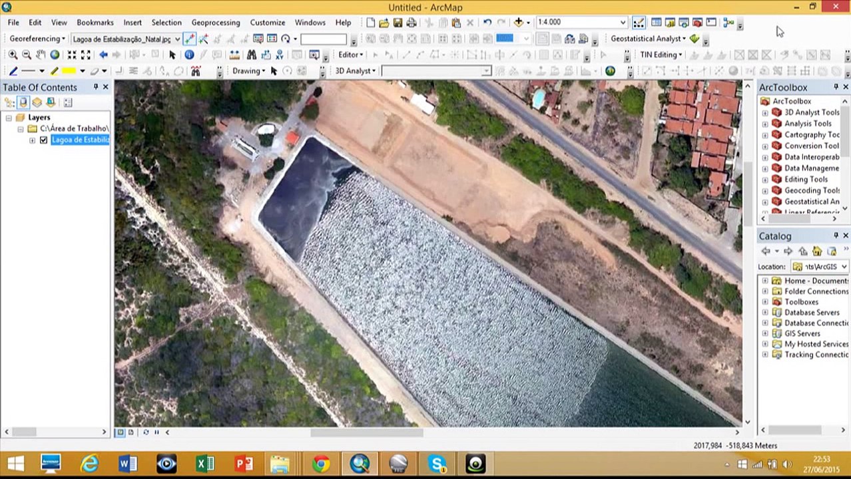Viewport: 851px width, 479px height.
Task: Expand the Lagoa de Estabilização layer node
Action: pos(32,140)
